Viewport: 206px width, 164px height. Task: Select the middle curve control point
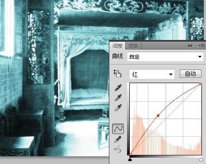(158, 116)
